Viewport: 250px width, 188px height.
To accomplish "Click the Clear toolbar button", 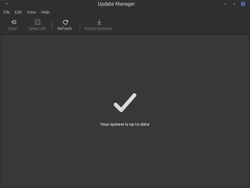I will 13,25.
